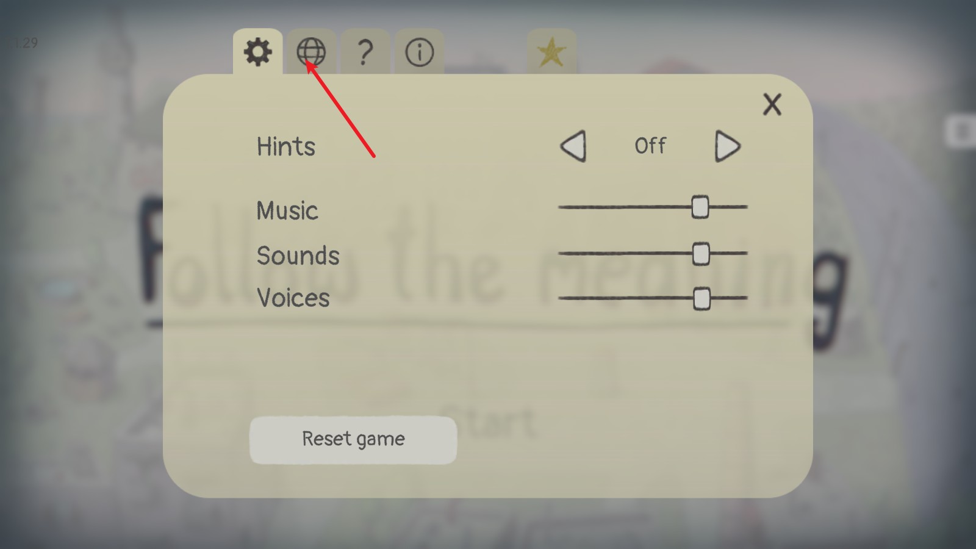Click the left end of Sounds slider track
The image size is (976, 549).
[562, 253]
